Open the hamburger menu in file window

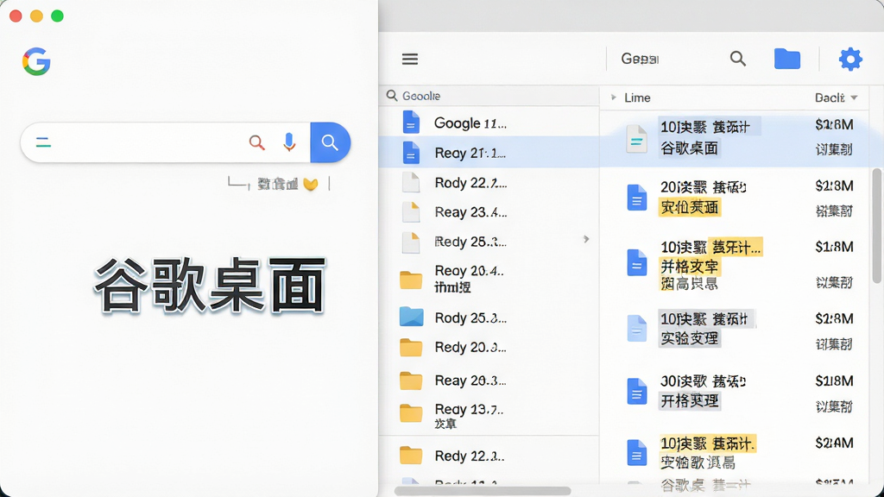tap(410, 60)
